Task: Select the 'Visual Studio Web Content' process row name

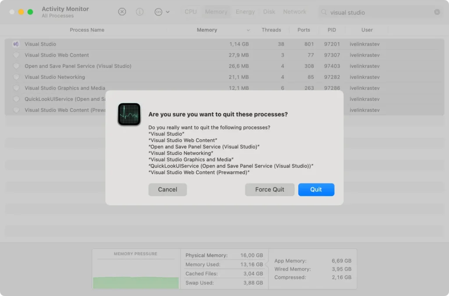Action: click(x=57, y=55)
